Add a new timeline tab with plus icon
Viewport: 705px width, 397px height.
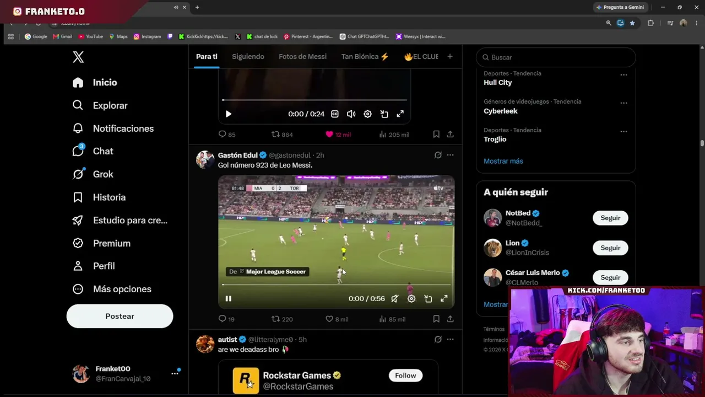450,56
